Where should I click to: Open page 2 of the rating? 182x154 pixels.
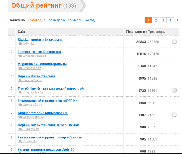coord(156,20)
